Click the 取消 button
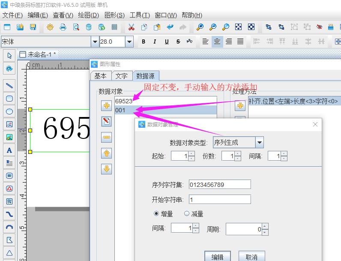The width and height of the screenshot is (341, 261). point(251,257)
